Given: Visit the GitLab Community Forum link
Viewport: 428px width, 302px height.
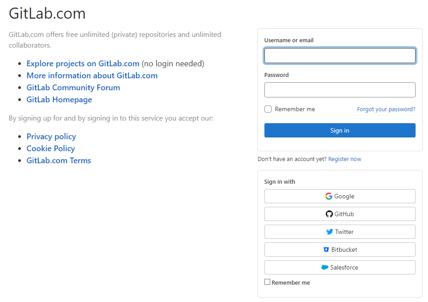Looking at the screenshot, I should pyautogui.click(x=73, y=88).
